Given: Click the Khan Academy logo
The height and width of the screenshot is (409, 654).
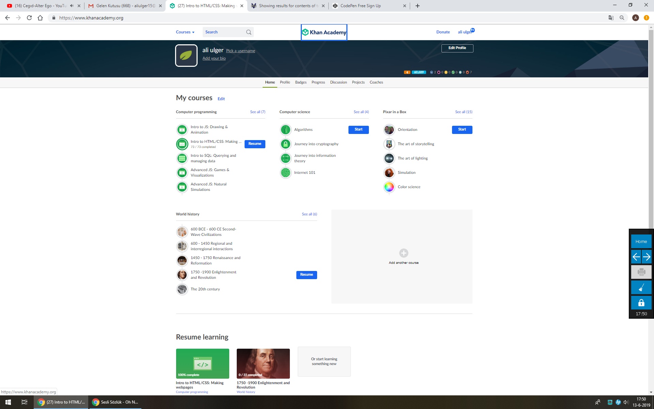Looking at the screenshot, I should [324, 32].
